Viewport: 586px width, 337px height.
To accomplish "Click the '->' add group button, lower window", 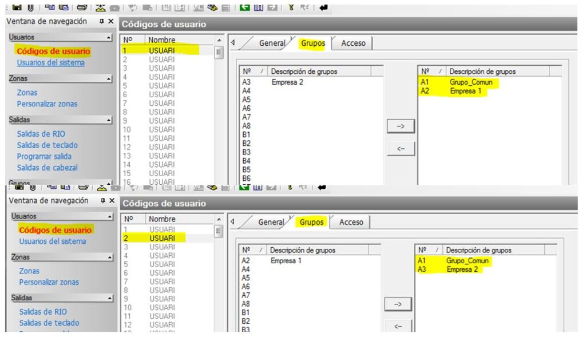I will click(398, 304).
